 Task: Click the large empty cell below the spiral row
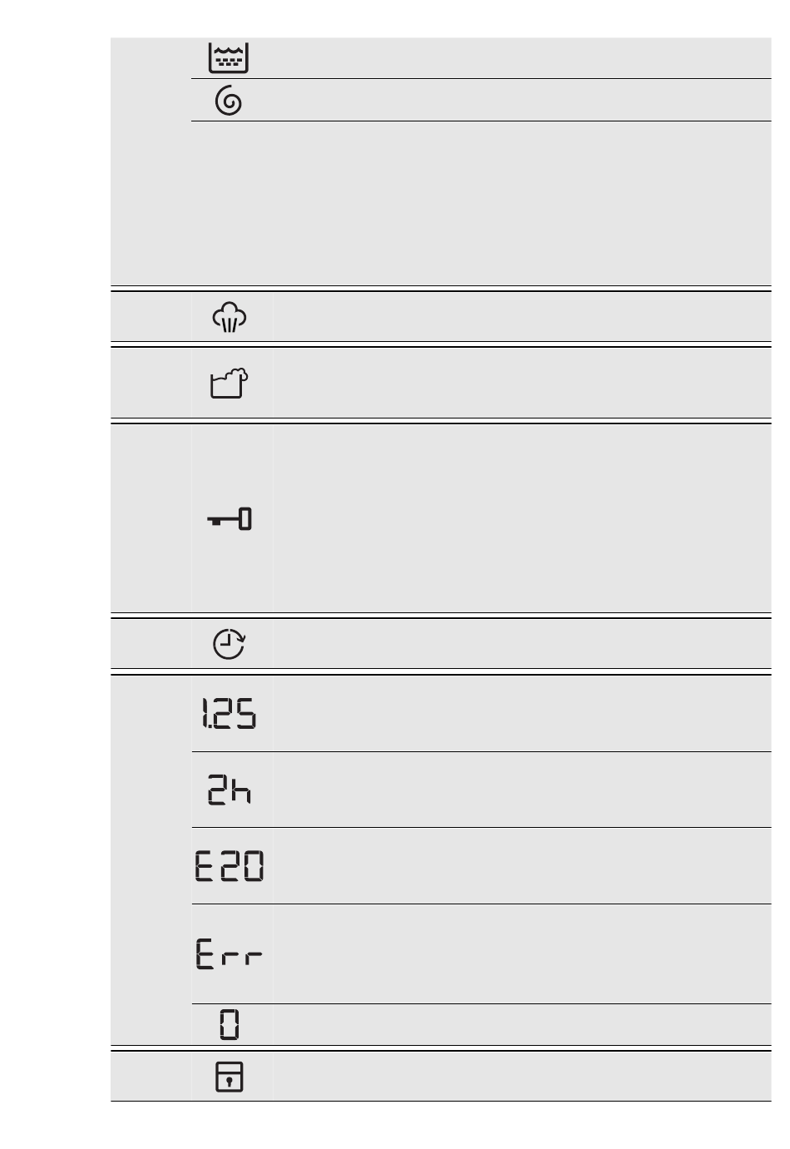click(481, 204)
